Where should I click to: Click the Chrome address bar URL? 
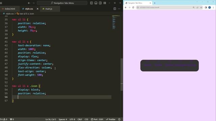[x=149, y=7]
